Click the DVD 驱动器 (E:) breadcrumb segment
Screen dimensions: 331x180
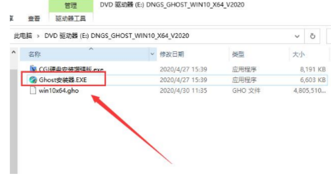tap(116, 36)
